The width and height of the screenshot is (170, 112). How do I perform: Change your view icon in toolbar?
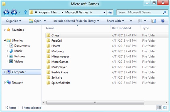pos(139,21)
